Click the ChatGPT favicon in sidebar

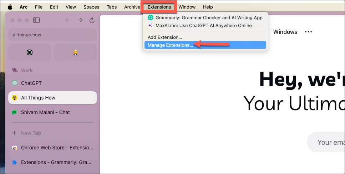tap(15, 83)
